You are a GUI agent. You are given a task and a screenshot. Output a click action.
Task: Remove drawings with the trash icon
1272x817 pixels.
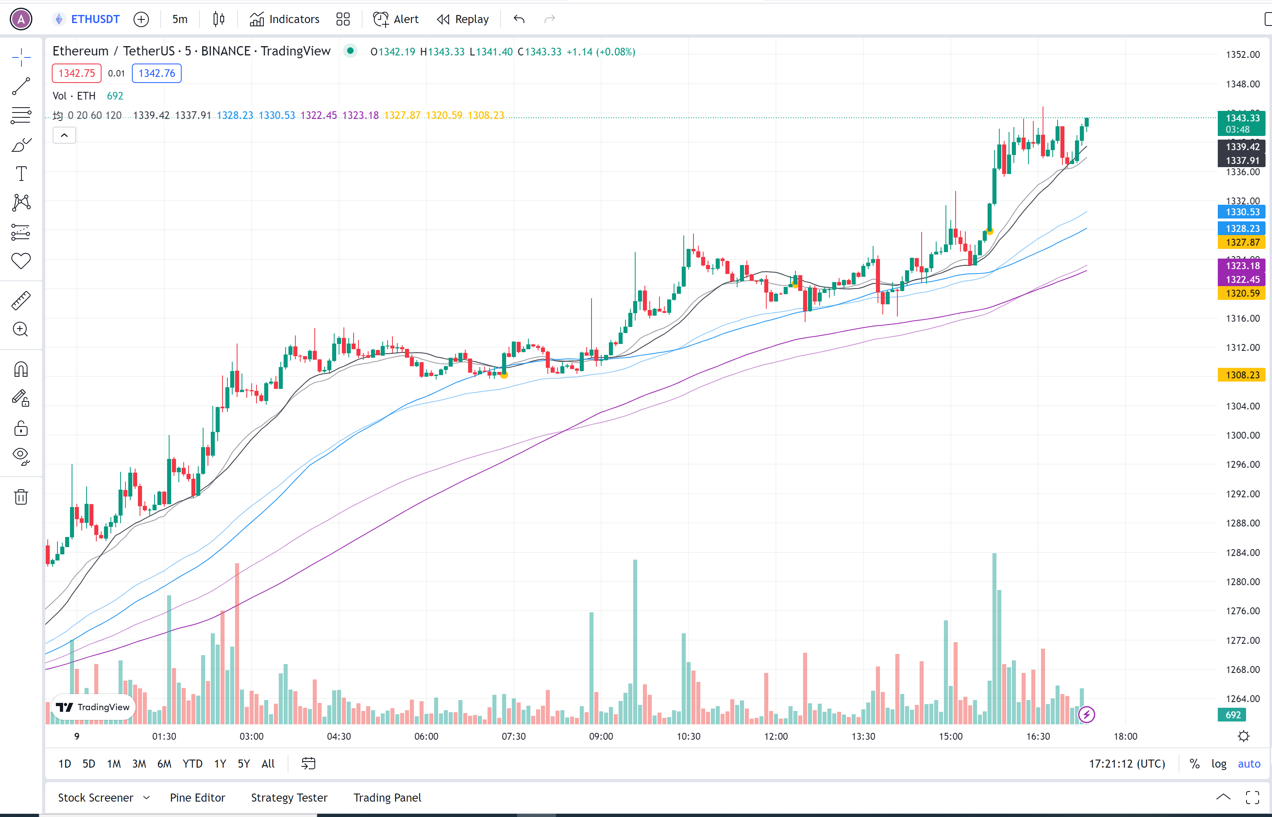point(21,497)
